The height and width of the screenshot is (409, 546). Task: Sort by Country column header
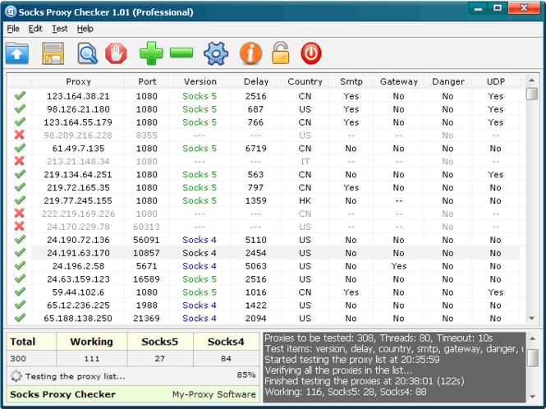tap(305, 81)
